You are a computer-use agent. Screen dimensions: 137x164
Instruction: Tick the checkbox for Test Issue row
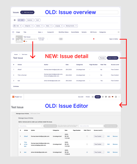(13, 39)
